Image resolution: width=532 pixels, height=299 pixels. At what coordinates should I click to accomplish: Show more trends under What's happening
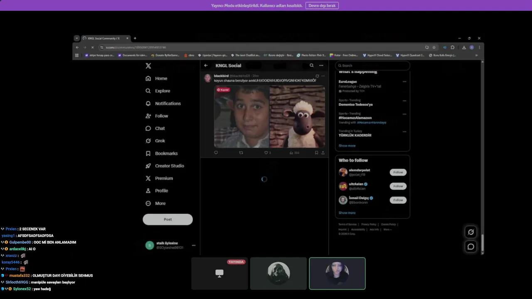tap(347, 146)
